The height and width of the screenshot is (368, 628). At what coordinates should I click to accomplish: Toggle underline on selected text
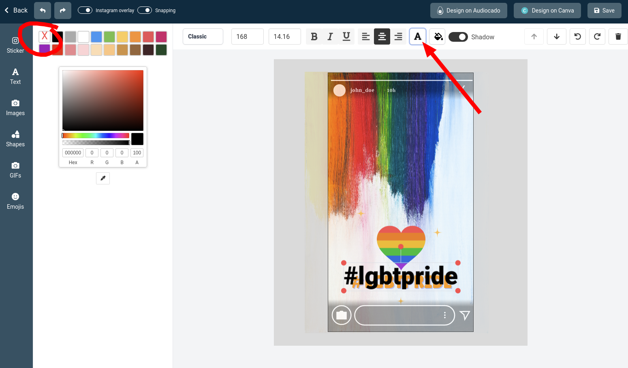346,36
